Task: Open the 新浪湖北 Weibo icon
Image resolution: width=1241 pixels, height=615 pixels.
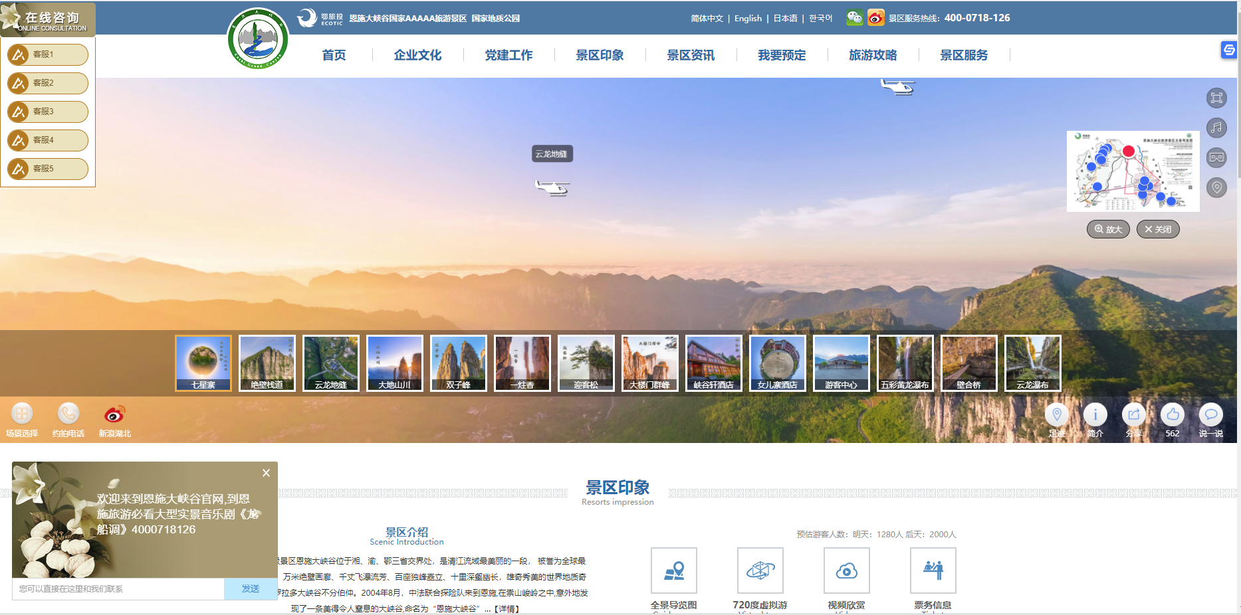Action: pos(114,414)
